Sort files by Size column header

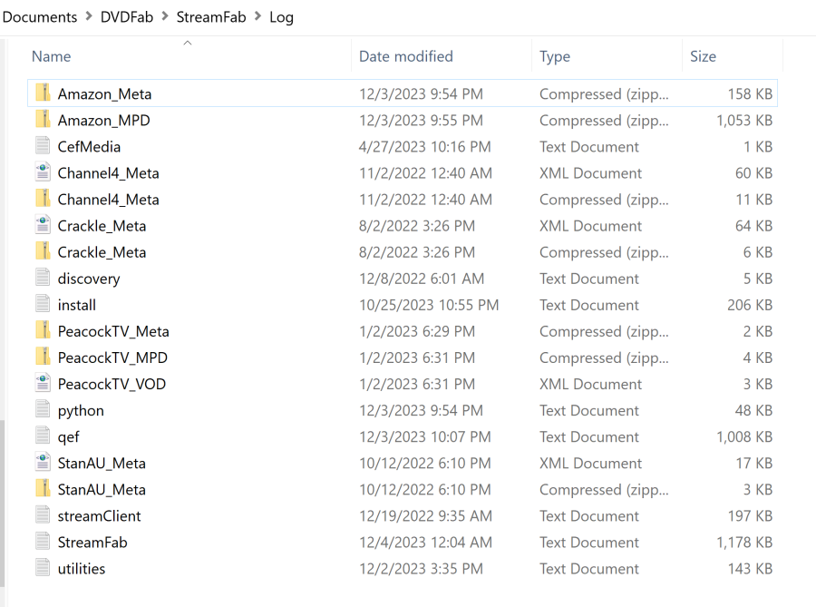pyautogui.click(x=703, y=56)
